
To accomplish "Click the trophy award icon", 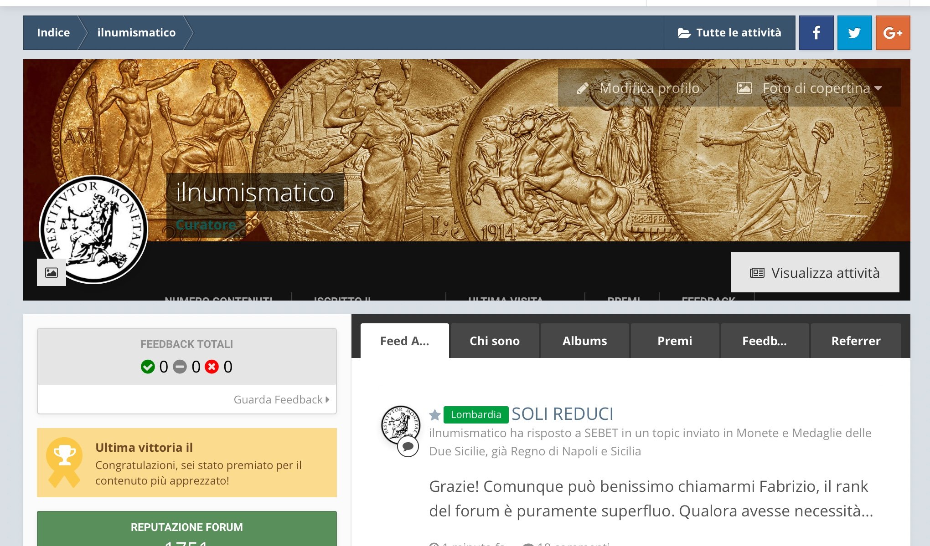I will point(65,462).
